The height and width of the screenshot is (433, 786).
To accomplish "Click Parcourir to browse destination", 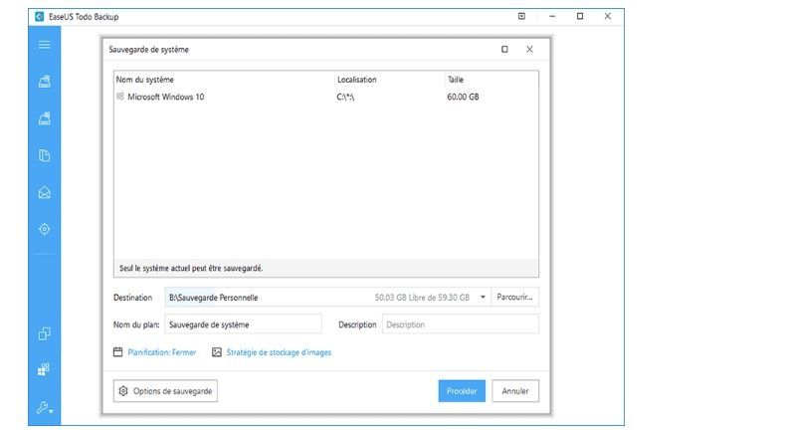I will pos(514,297).
